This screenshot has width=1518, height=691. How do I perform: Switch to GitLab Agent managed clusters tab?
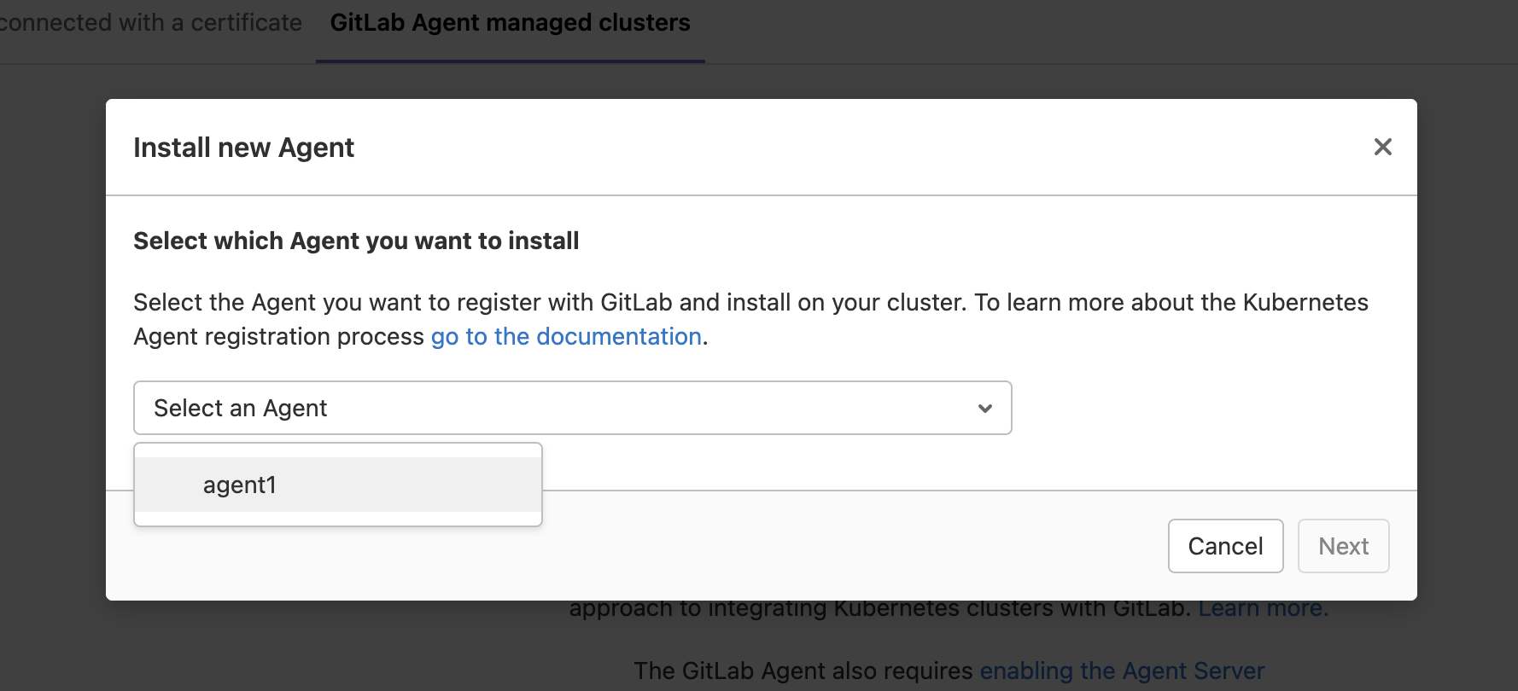coord(510,23)
